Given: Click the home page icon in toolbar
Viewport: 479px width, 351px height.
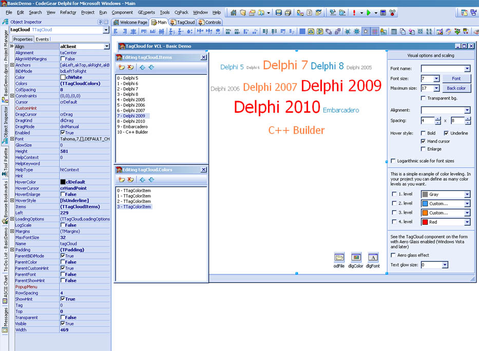Looking at the screenshot, I should [x=234, y=13].
